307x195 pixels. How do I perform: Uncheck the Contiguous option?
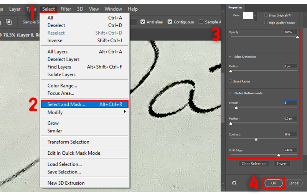coord(170,22)
